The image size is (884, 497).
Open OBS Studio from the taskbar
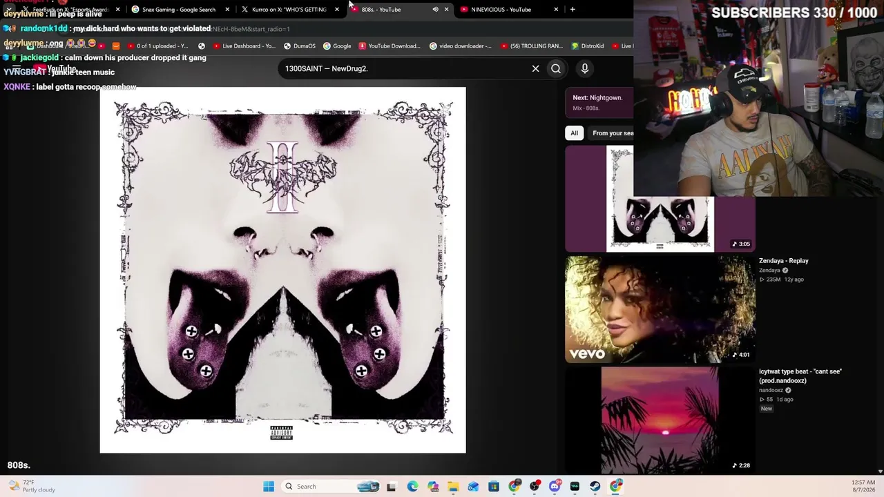535,487
